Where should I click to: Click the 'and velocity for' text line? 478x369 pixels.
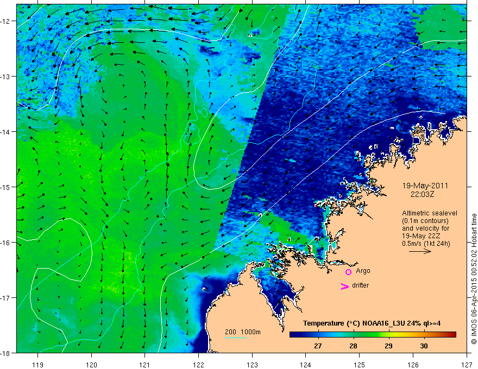pos(425,228)
